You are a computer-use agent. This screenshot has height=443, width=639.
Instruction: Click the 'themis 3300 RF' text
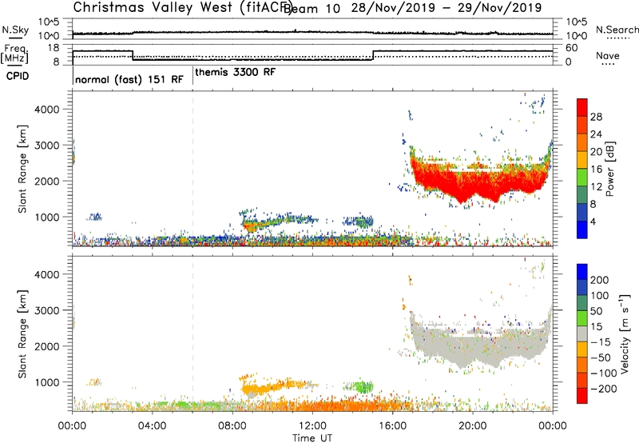coord(235,72)
